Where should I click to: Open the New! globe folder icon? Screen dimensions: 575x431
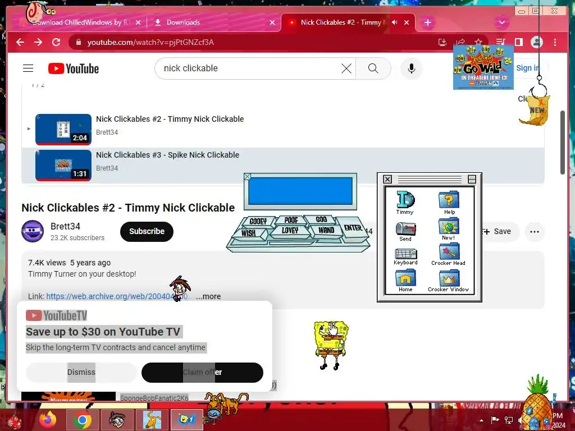click(449, 229)
